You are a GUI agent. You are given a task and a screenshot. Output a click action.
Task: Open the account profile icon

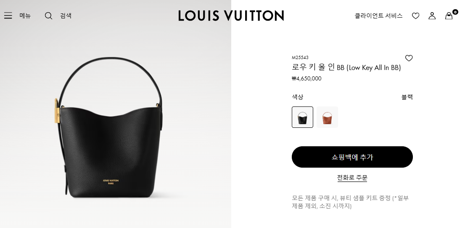click(432, 16)
